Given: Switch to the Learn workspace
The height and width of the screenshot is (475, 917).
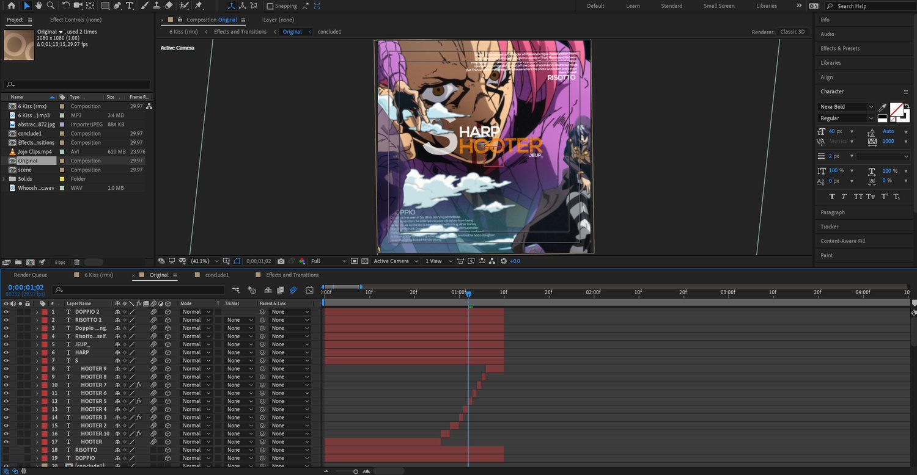Looking at the screenshot, I should tap(633, 6).
